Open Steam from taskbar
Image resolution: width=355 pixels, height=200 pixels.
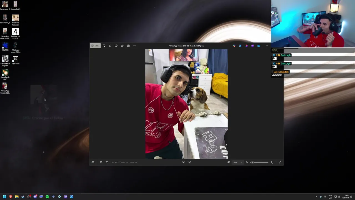[x=23, y=197]
